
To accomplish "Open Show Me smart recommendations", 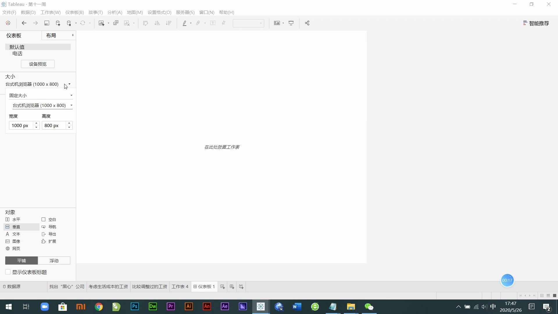I will click(536, 23).
